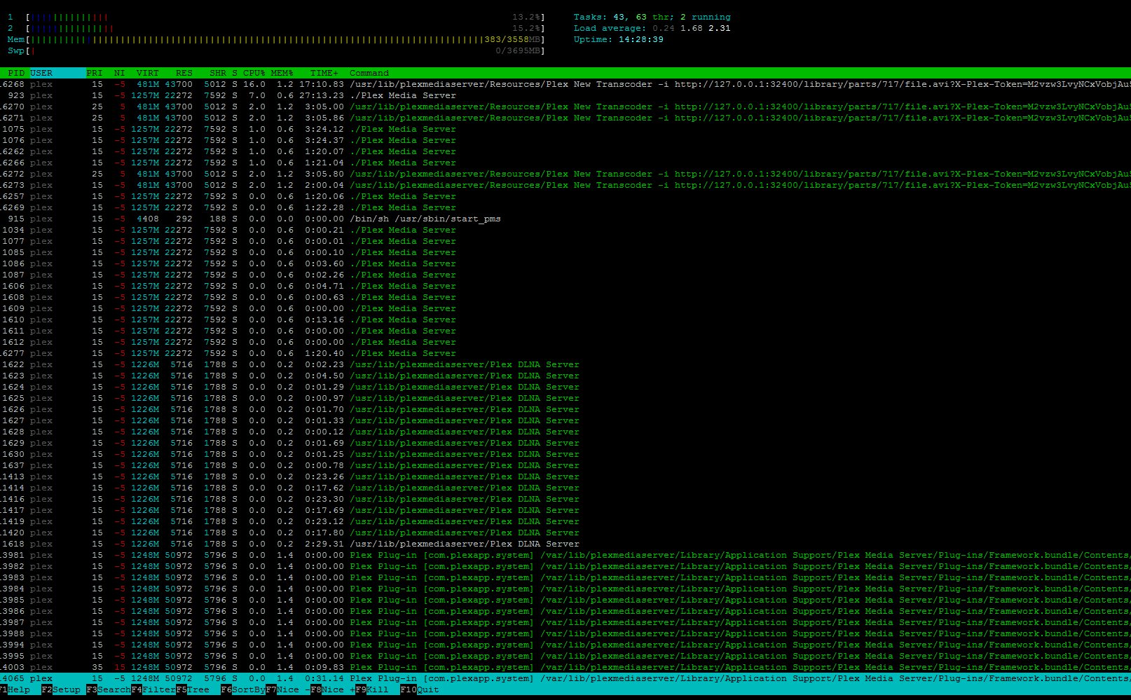1131x700 pixels.
Task: Click the 27:13.23 TIME+ value
Action: [322, 95]
